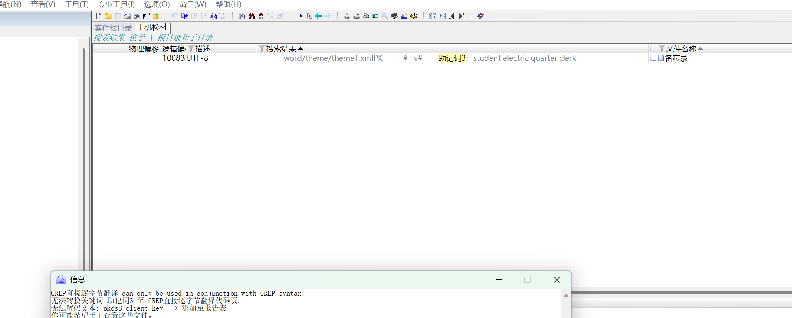Open the filter funnel on 文件名称 column

click(662, 49)
